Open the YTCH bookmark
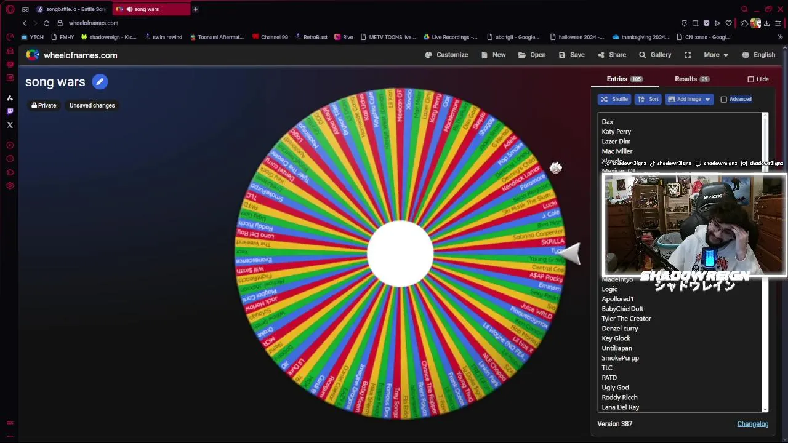 coord(32,37)
